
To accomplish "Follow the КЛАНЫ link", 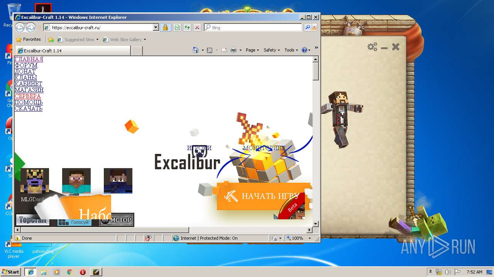I will pyautogui.click(x=26, y=78).
